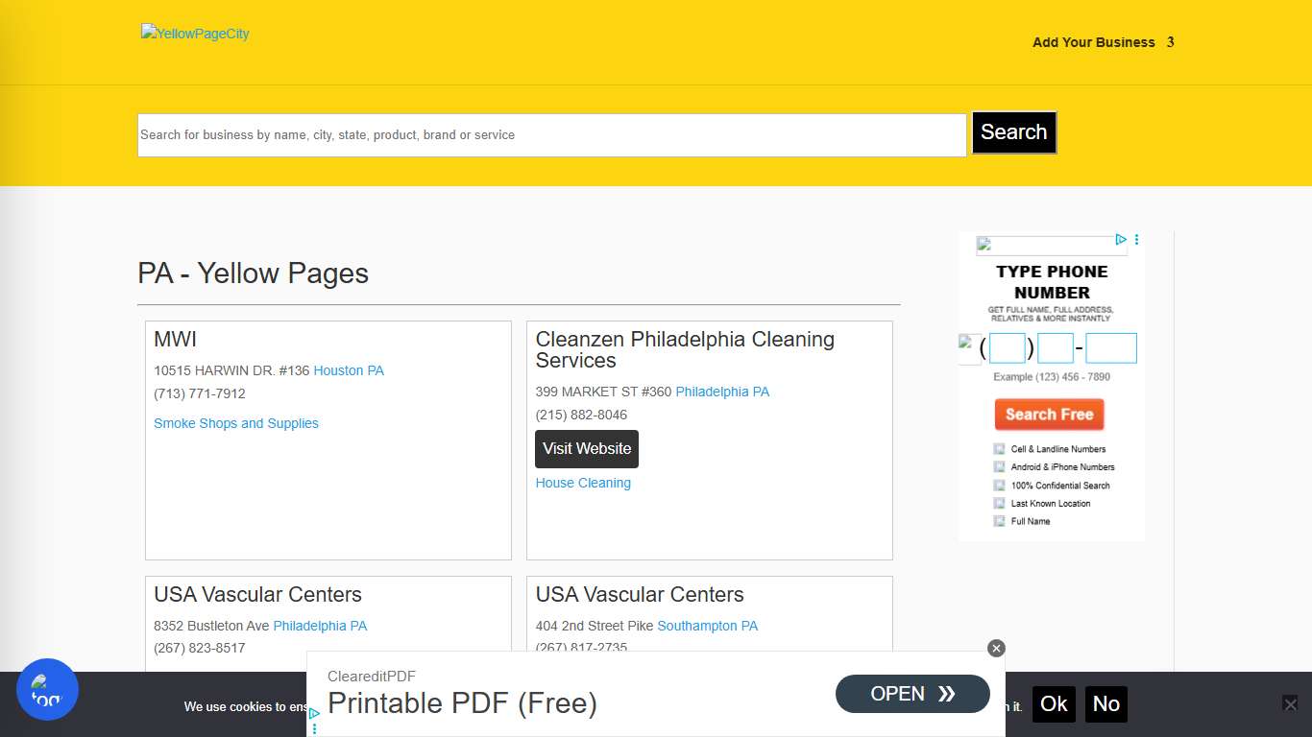
Task: Click the YellowPageCity logo
Action: tap(195, 33)
